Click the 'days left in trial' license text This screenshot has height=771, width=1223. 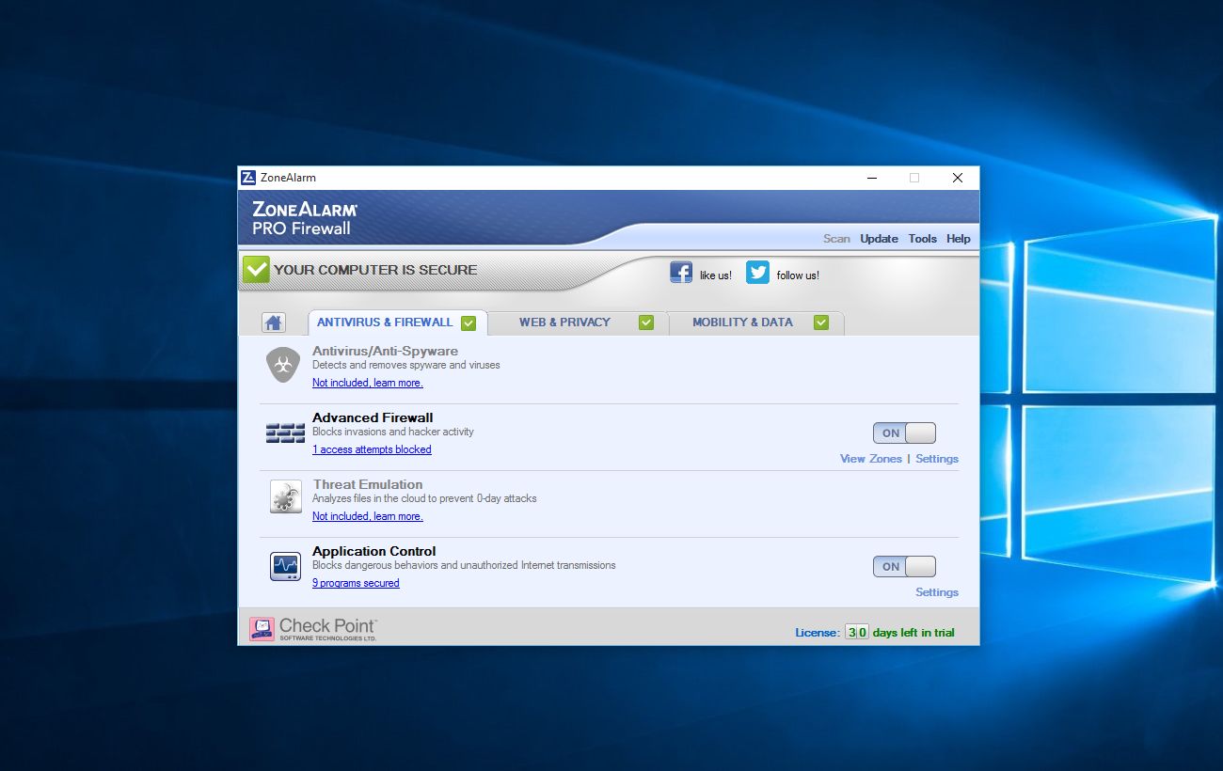[913, 633]
